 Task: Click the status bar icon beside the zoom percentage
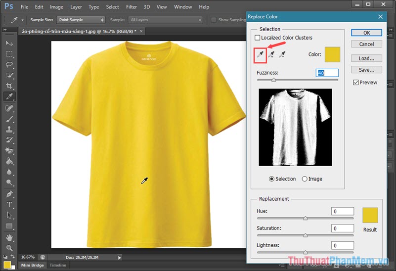(x=43, y=257)
